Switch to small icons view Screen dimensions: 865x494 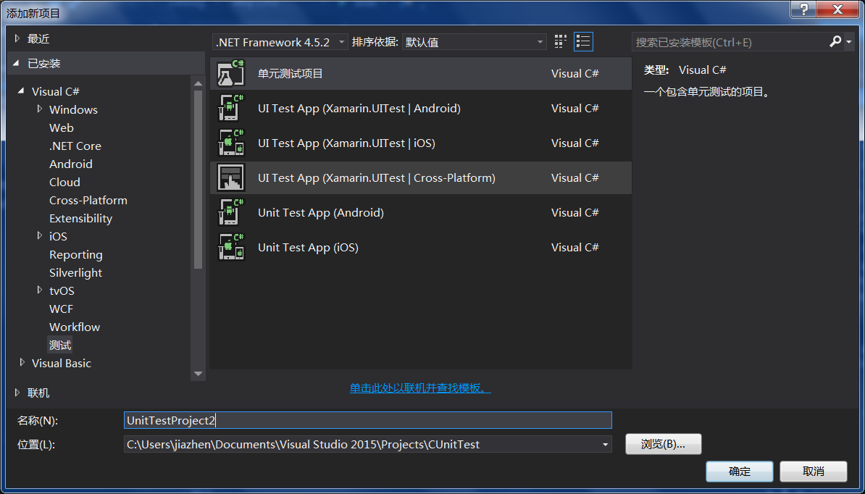tap(561, 41)
